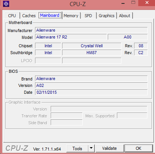Click the Ver. 1.71.1.x64 version text

pyautogui.click(x=47, y=149)
